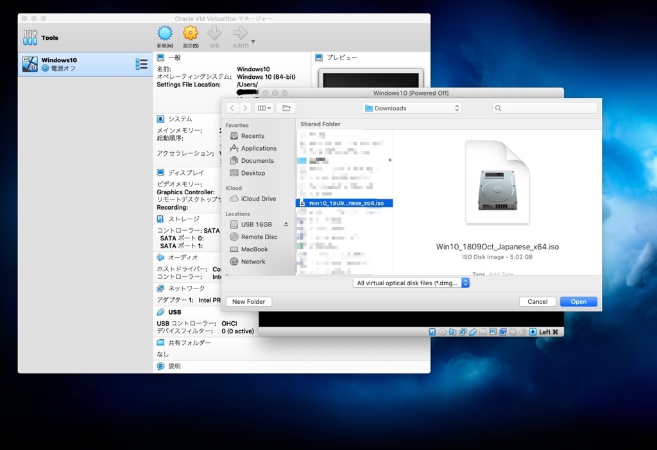Click the USB section icon

coord(160,312)
